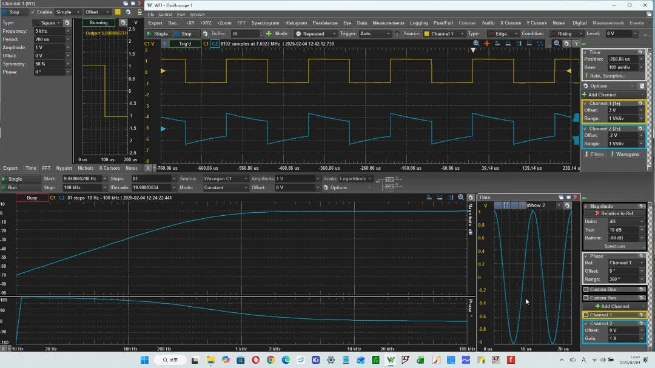Open the Measurements scope tab

[389, 23]
